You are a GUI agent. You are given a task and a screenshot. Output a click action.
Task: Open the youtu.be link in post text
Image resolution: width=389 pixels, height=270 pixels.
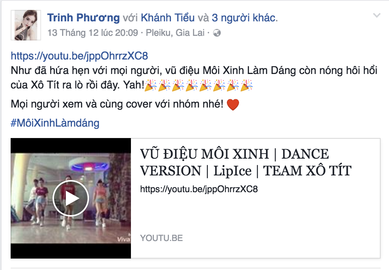tap(80, 56)
